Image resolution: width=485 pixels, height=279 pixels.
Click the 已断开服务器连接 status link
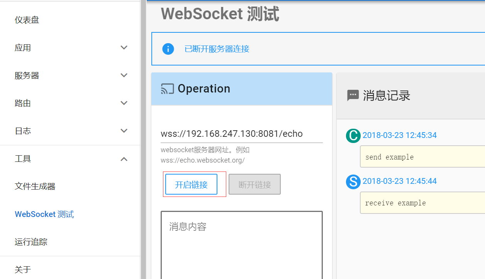[x=217, y=49]
